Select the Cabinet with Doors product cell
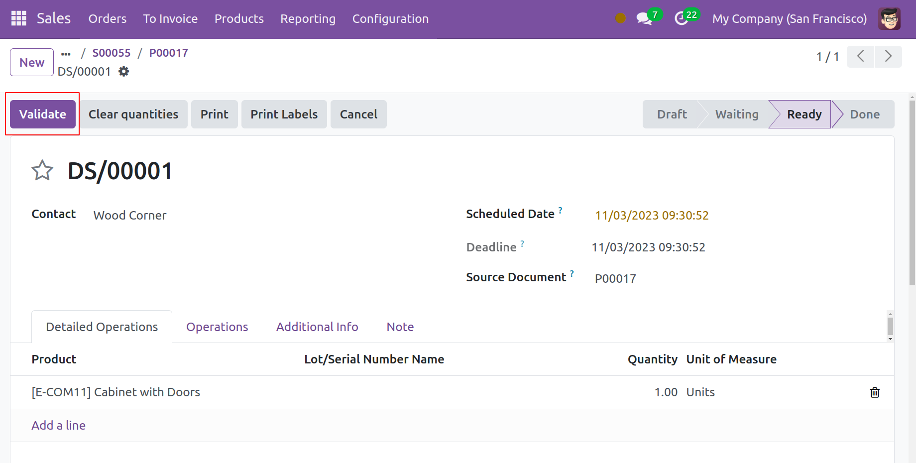This screenshot has height=463, width=916. pyautogui.click(x=116, y=392)
